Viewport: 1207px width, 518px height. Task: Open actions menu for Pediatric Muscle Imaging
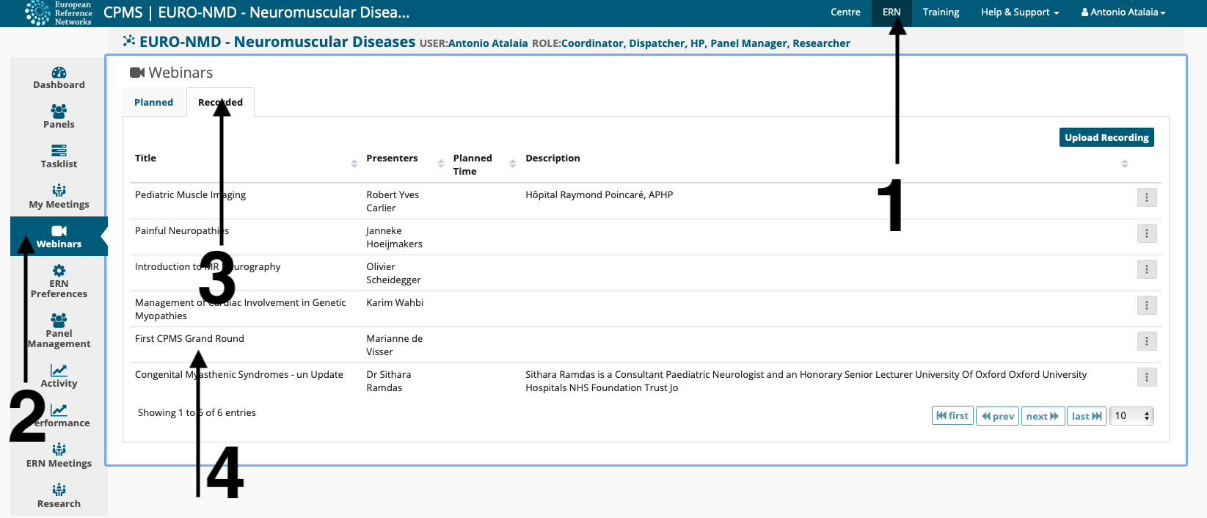pos(1146,197)
